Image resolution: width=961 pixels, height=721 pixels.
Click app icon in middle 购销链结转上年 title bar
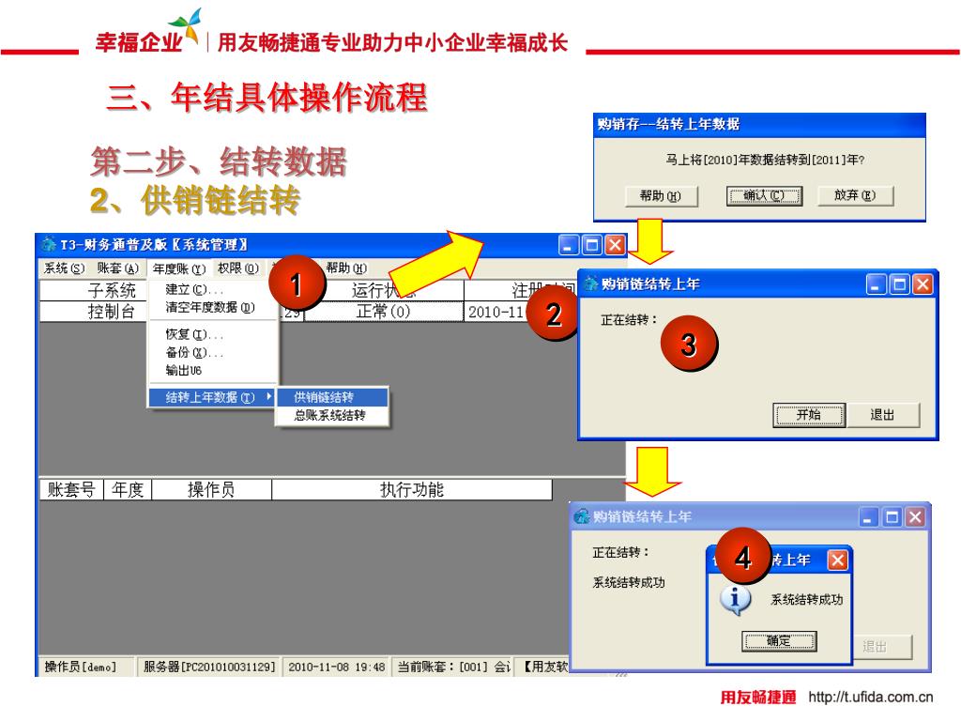tap(591, 284)
